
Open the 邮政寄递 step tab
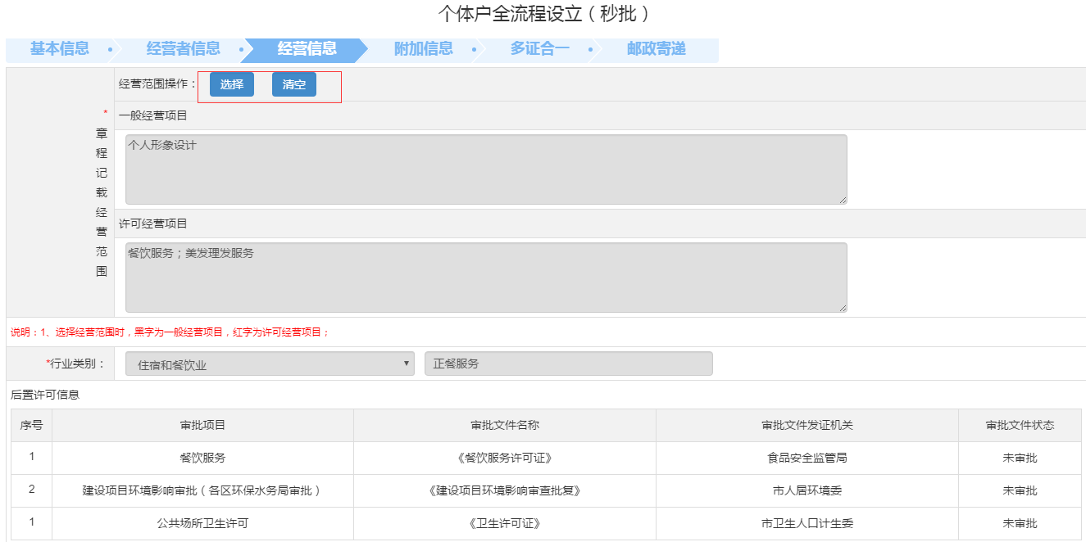click(x=656, y=49)
